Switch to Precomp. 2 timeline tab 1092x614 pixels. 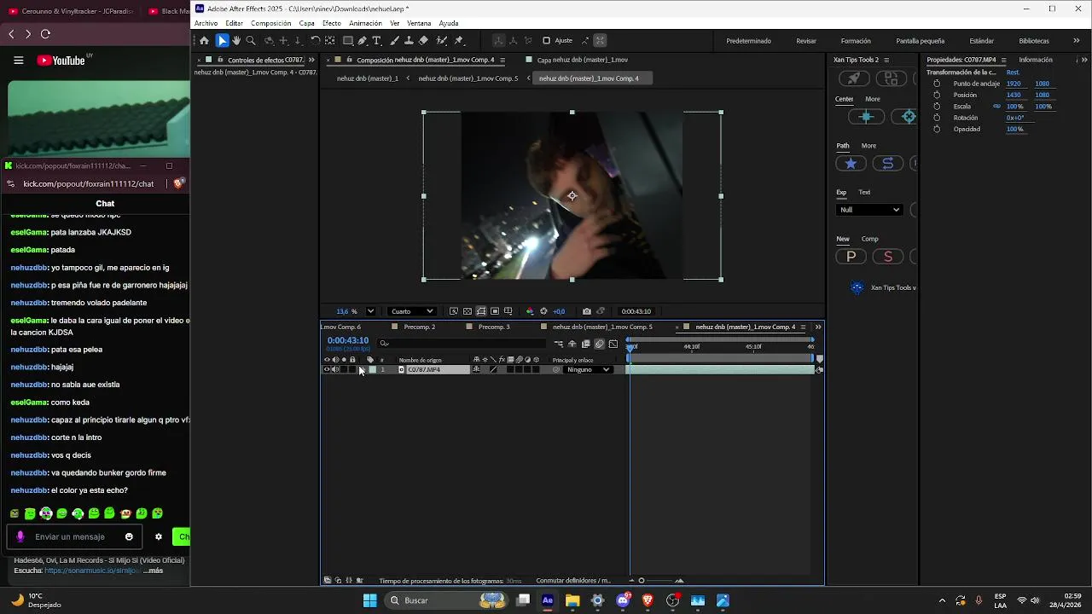(419, 327)
